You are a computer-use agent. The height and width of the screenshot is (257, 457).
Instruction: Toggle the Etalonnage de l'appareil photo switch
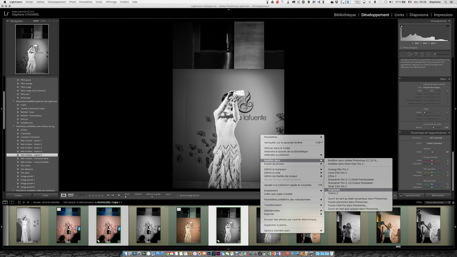point(400,133)
